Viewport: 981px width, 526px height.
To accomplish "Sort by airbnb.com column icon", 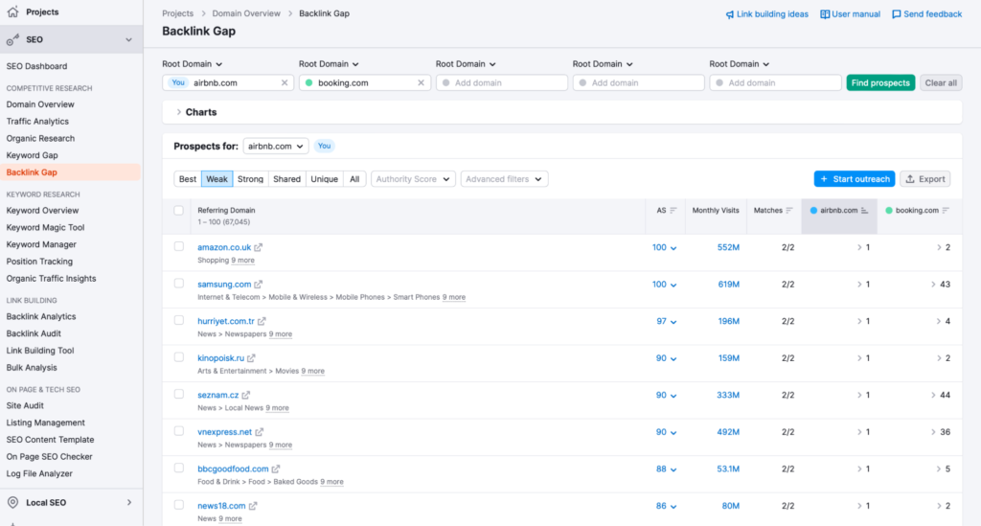I will [x=865, y=211].
